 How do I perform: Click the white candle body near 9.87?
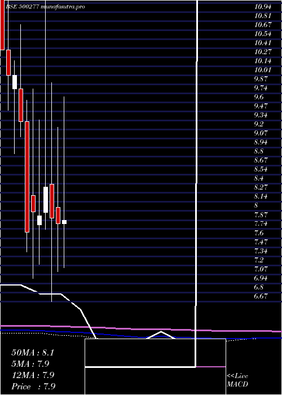pos(15,82)
